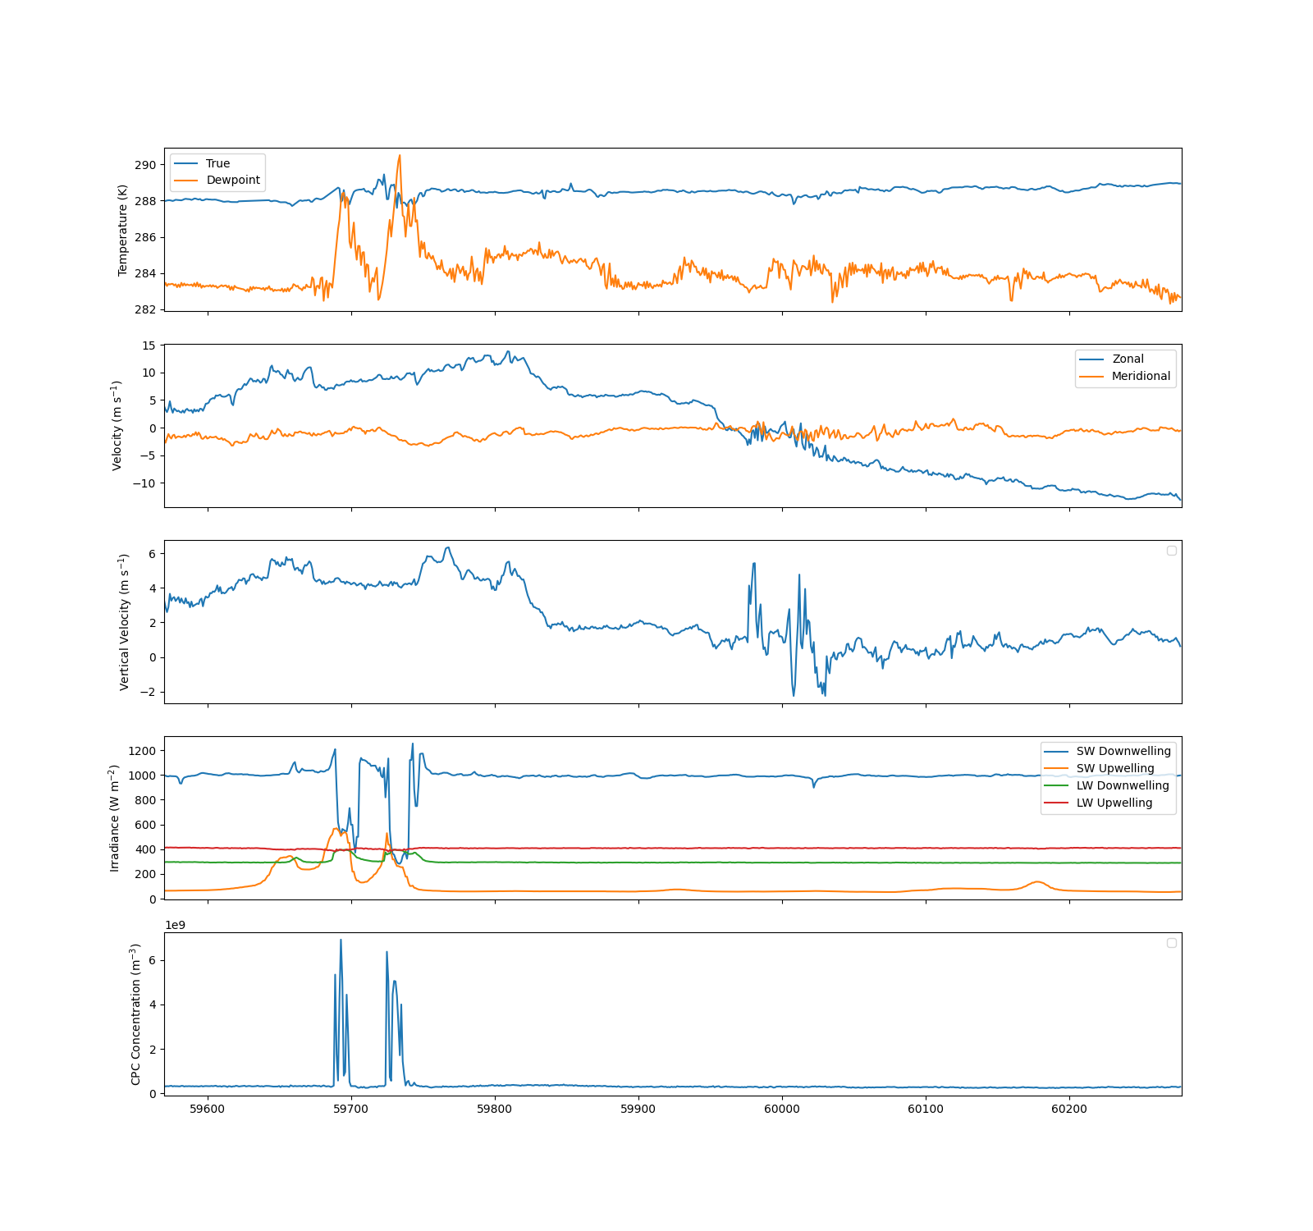Image resolution: width=1313 pixels, height=1231 pixels.
Task: Click the Velocity (m s⁻¹) y-axis label
Action: pos(117,425)
